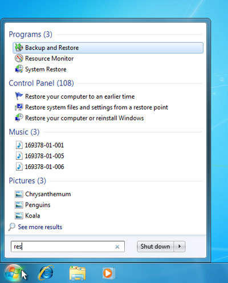Screen dimensions: 228x283
Task: Click the Chrysanthemum picture icon
Action: click(19, 194)
